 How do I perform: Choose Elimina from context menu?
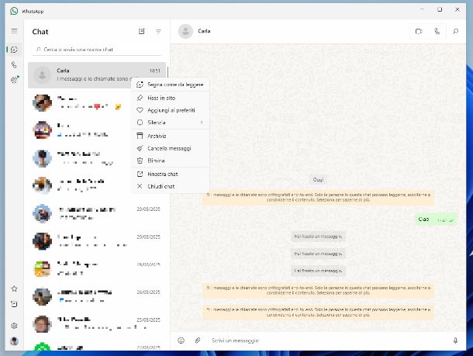pos(170,161)
